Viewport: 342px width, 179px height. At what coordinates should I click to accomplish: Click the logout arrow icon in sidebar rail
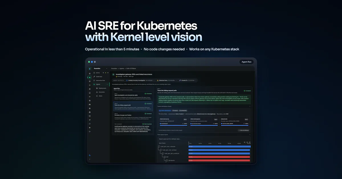pos(90,132)
